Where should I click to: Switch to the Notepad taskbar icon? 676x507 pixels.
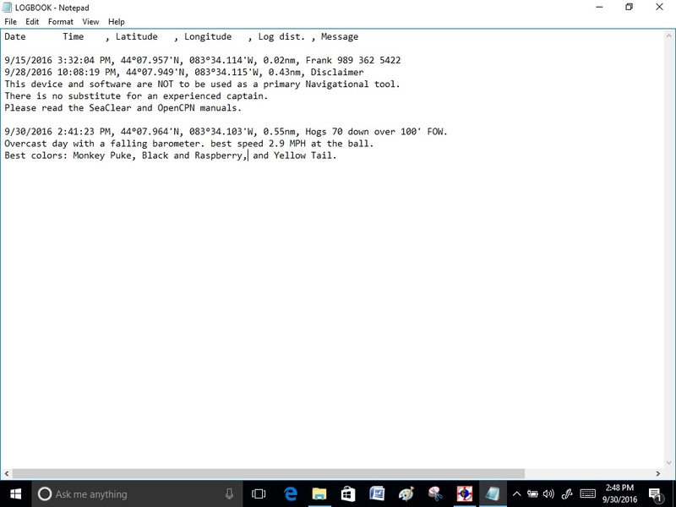point(492,493)
